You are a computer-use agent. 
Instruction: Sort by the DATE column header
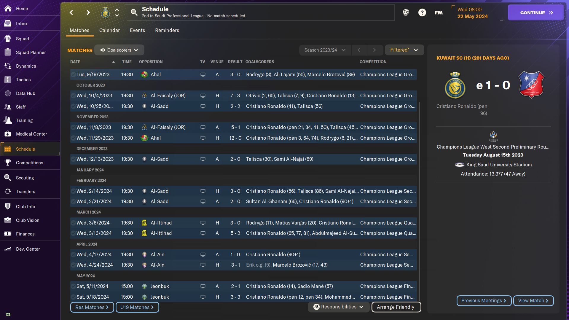[x=75, y=62]
